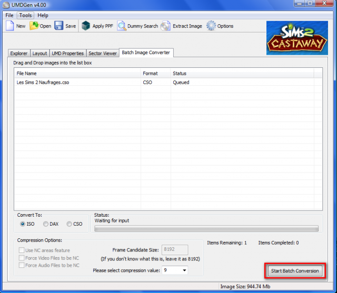Image resolution: width=337 pixels, height=293 pixels.
Task: Minimize the UMDGen window
Action: [300, 3]
